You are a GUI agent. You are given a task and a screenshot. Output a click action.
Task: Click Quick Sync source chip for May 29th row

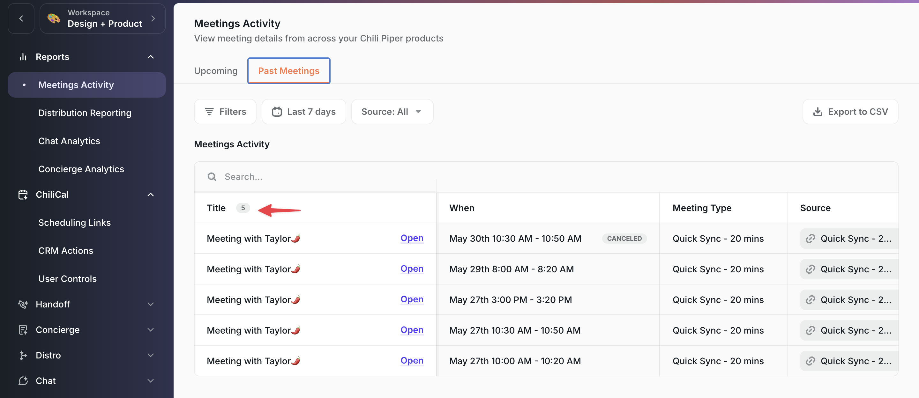(849, 269)
